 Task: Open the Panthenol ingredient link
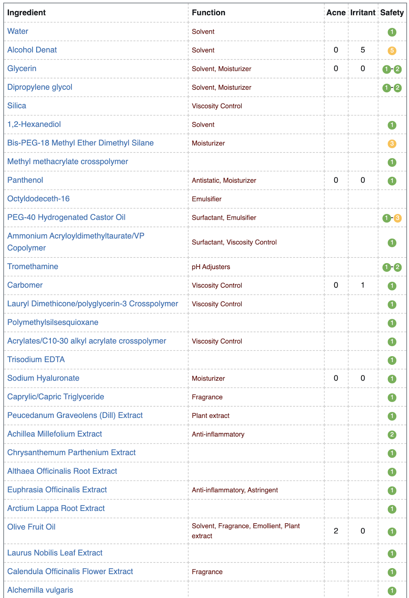(25, 180)
